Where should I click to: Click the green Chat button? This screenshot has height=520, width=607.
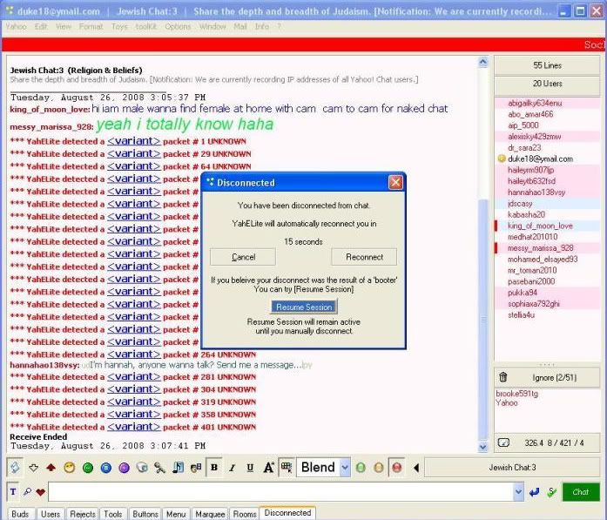pyautogui.click(x=580, y=492)
